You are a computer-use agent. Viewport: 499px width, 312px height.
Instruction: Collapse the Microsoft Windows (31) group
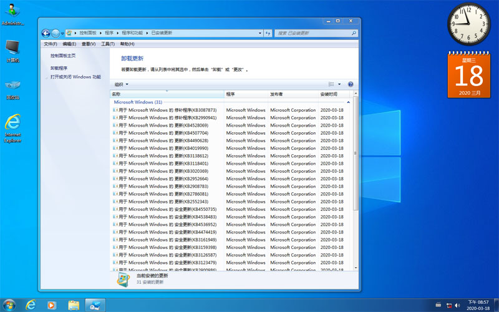pyautogui.click(x=348, y=102)
